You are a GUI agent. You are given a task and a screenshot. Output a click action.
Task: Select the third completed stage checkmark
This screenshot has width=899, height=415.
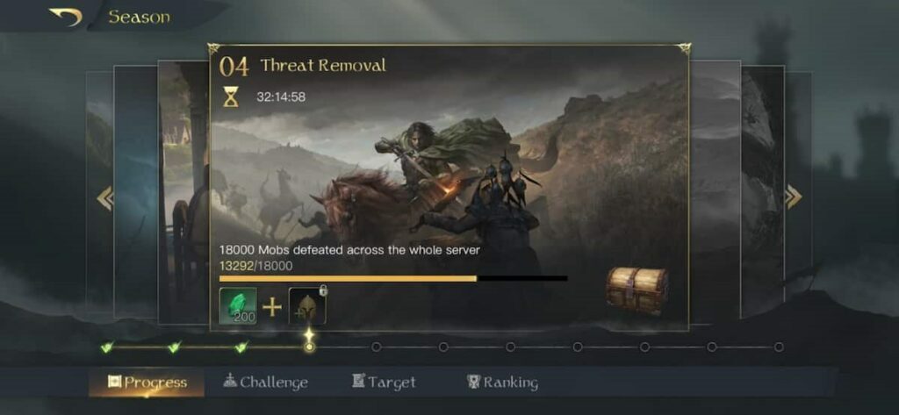point(241,347)
